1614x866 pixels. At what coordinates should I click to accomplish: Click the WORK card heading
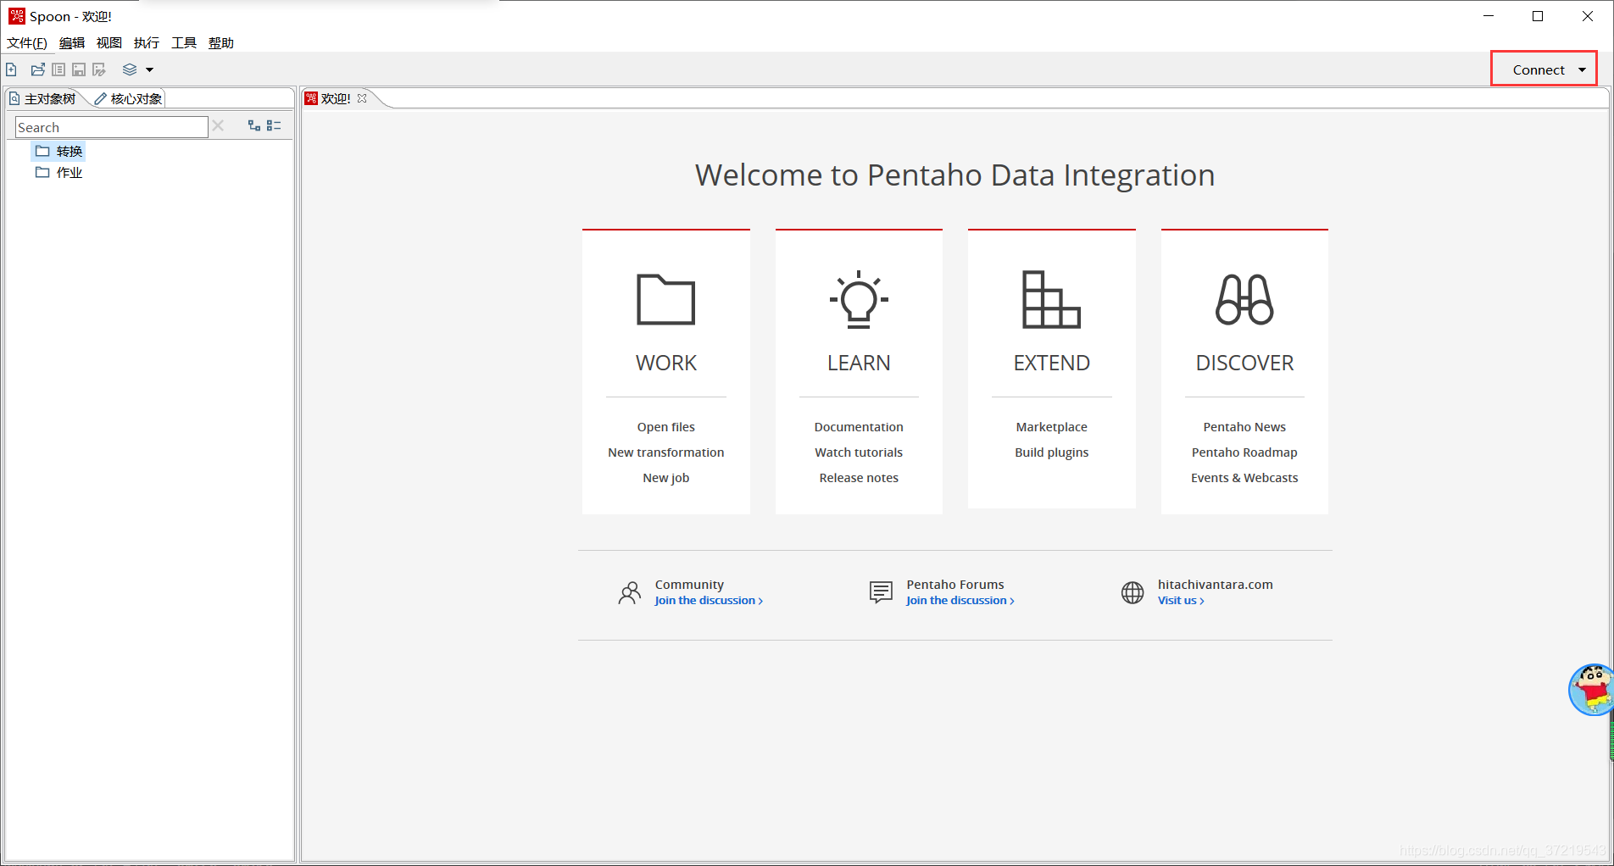[x=666, y=363]
